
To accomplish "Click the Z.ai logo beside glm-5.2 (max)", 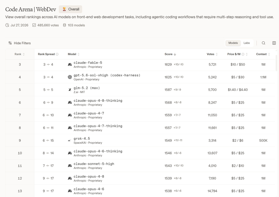I will click(70, 90).
